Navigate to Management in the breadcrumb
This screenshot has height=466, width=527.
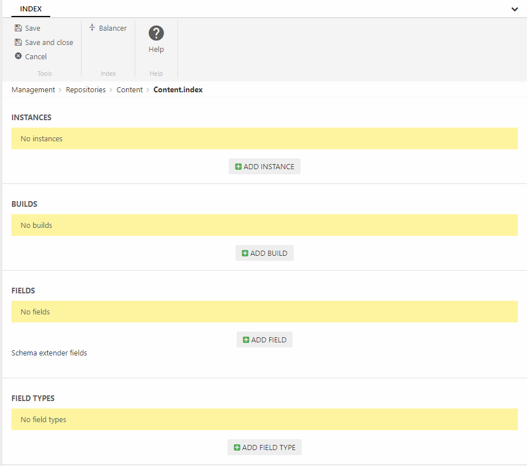point(33,89)
